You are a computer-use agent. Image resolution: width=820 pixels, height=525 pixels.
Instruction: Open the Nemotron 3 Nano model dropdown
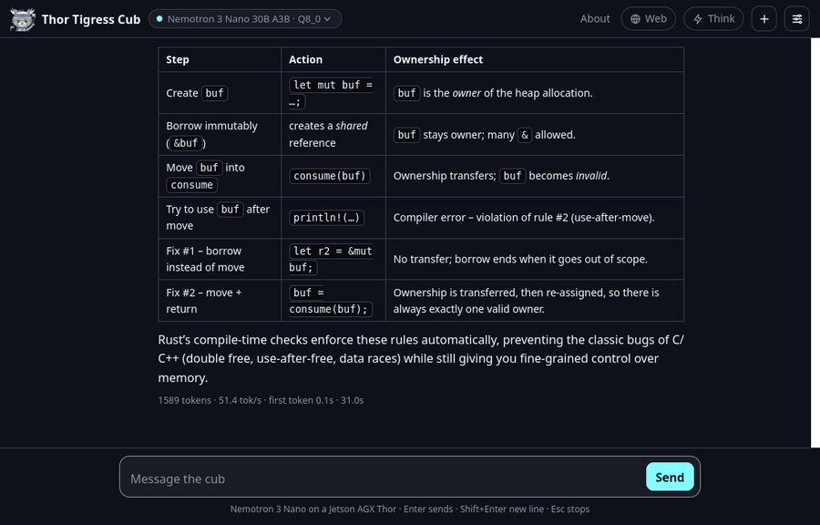245,19
